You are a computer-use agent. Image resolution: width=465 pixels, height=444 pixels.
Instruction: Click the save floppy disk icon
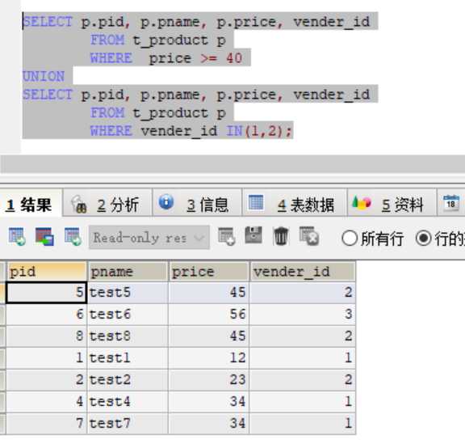coord(253,235)
